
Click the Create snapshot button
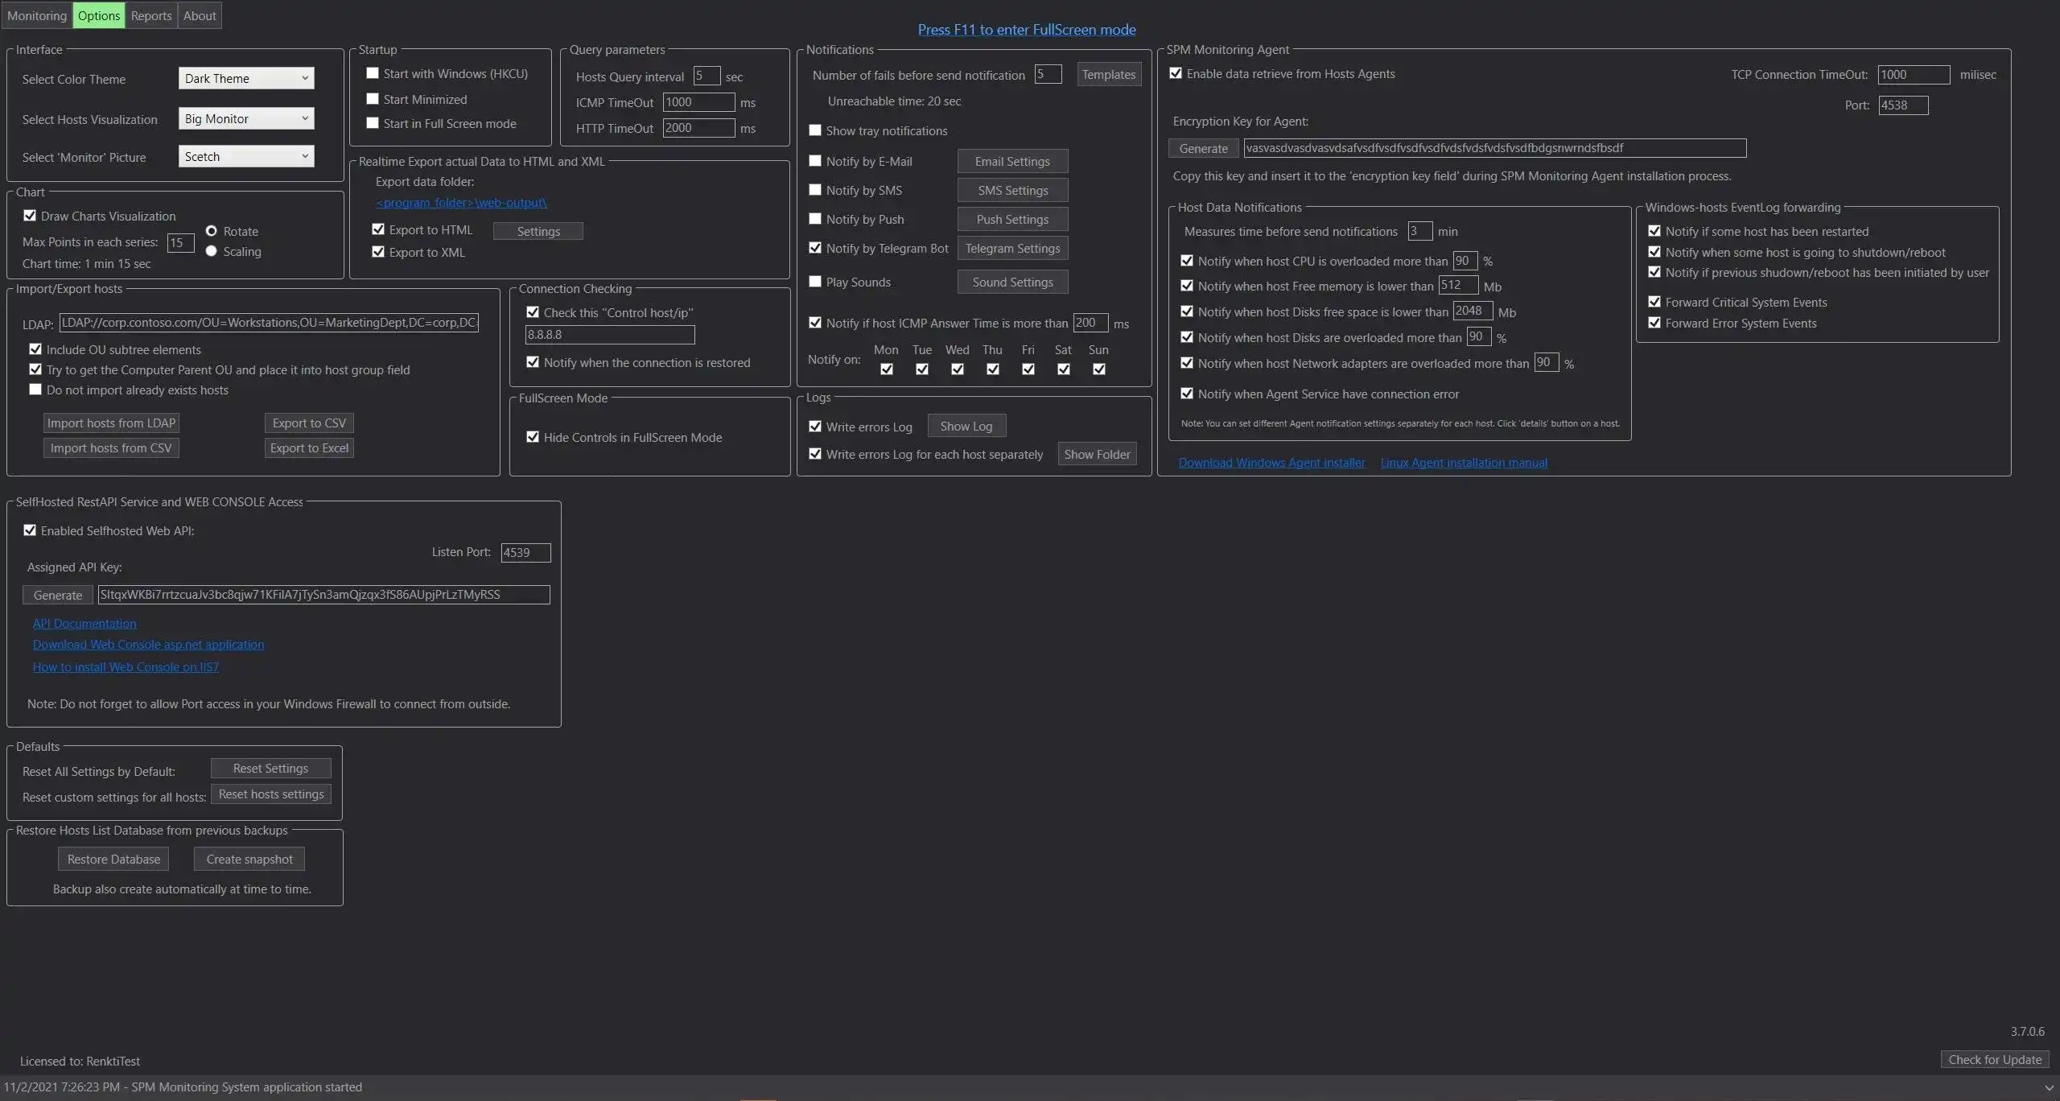click(249, 859)
